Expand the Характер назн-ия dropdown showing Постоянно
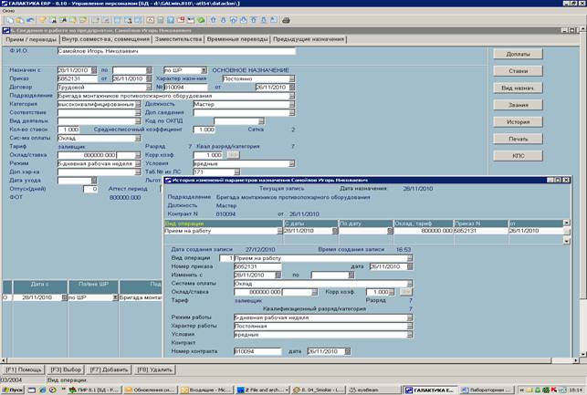The image size is (587, 395). click(292, 78)
